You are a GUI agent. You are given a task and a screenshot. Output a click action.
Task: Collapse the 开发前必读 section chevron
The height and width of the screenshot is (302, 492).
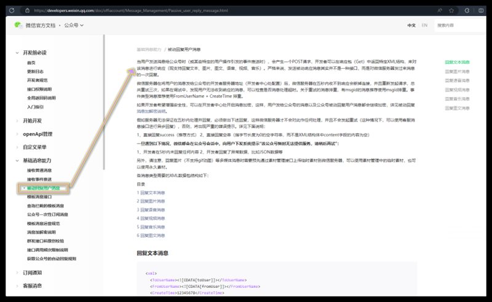[x=17, y=53]
